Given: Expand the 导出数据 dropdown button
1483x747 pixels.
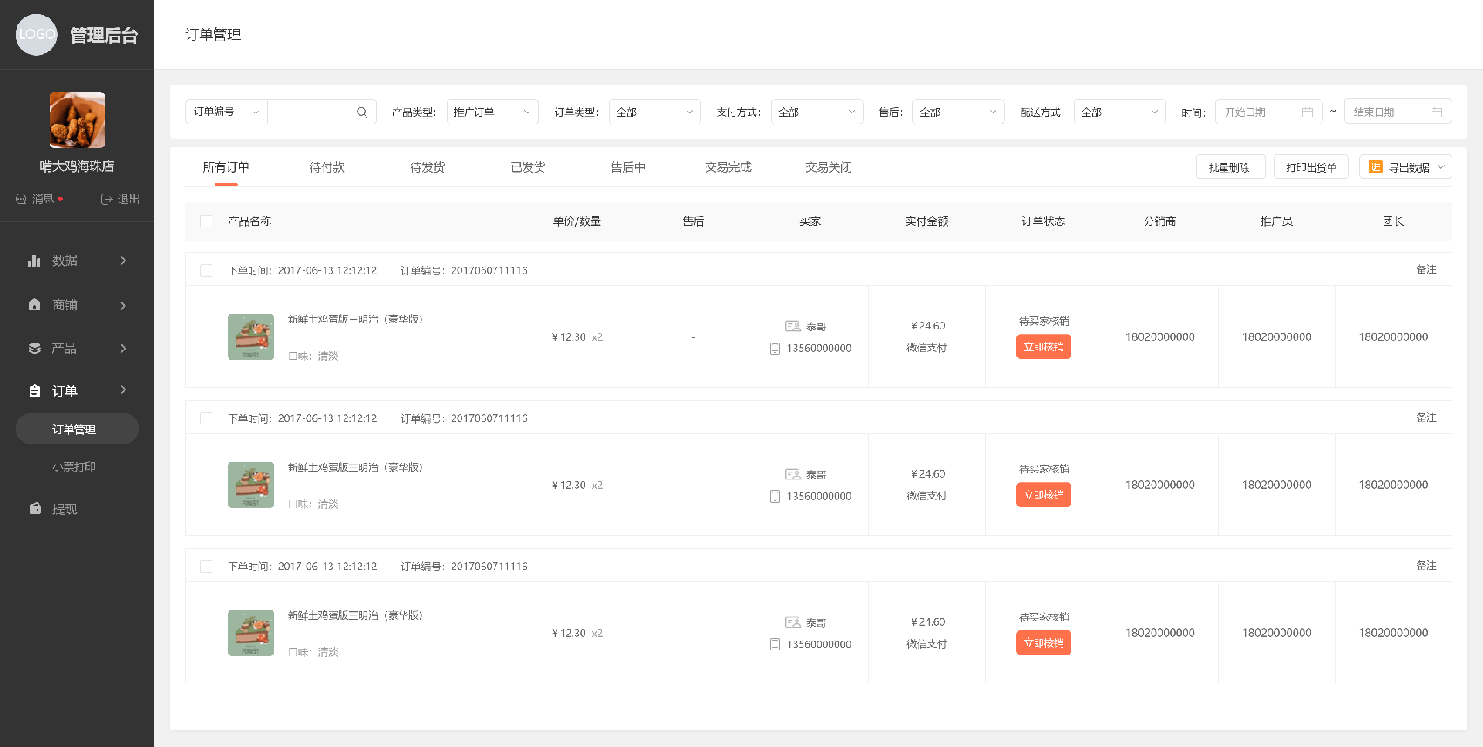Looking at the screenshot, I should (1405, 166).
